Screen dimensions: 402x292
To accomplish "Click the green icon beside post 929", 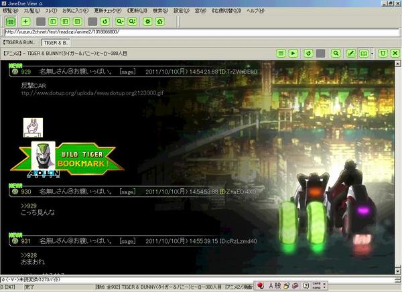I will click(15, 72).
